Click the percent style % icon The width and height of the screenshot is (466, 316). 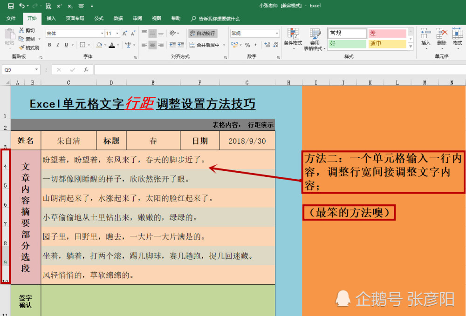[247, 45]
